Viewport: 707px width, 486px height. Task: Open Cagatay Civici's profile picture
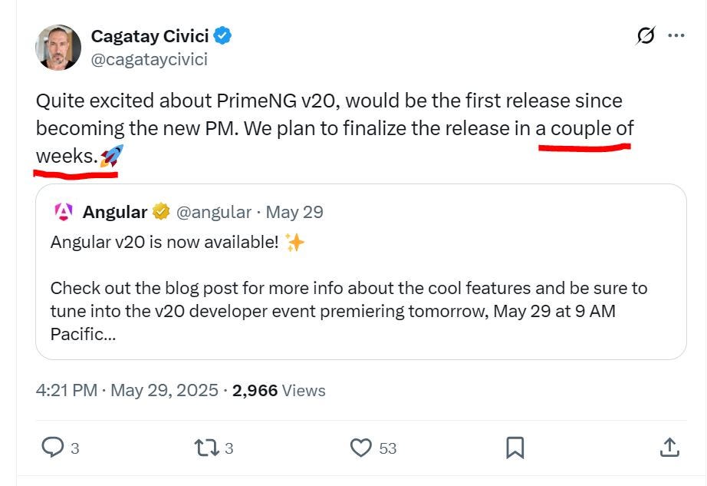pyautogui.click(x=58, y=48)
